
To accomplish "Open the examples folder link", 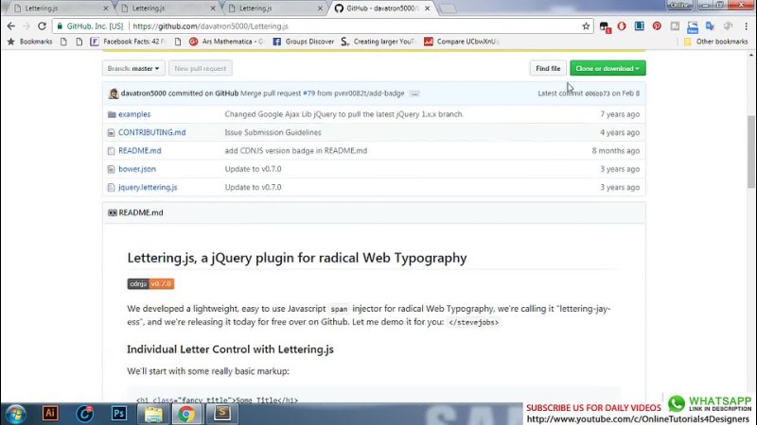I will [134, 114].
